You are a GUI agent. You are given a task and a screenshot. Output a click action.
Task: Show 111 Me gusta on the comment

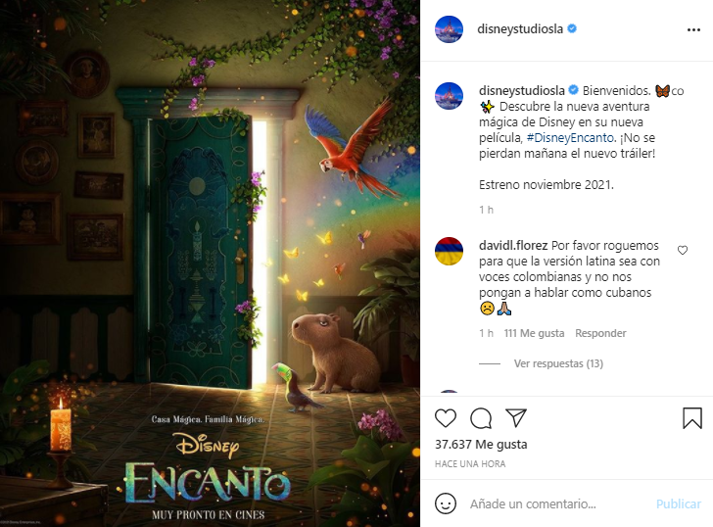pos(534,333)
